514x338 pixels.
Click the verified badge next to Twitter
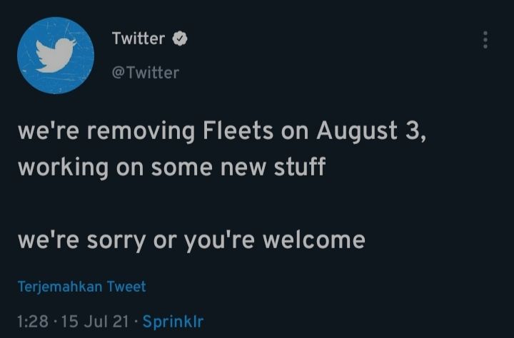181,39
